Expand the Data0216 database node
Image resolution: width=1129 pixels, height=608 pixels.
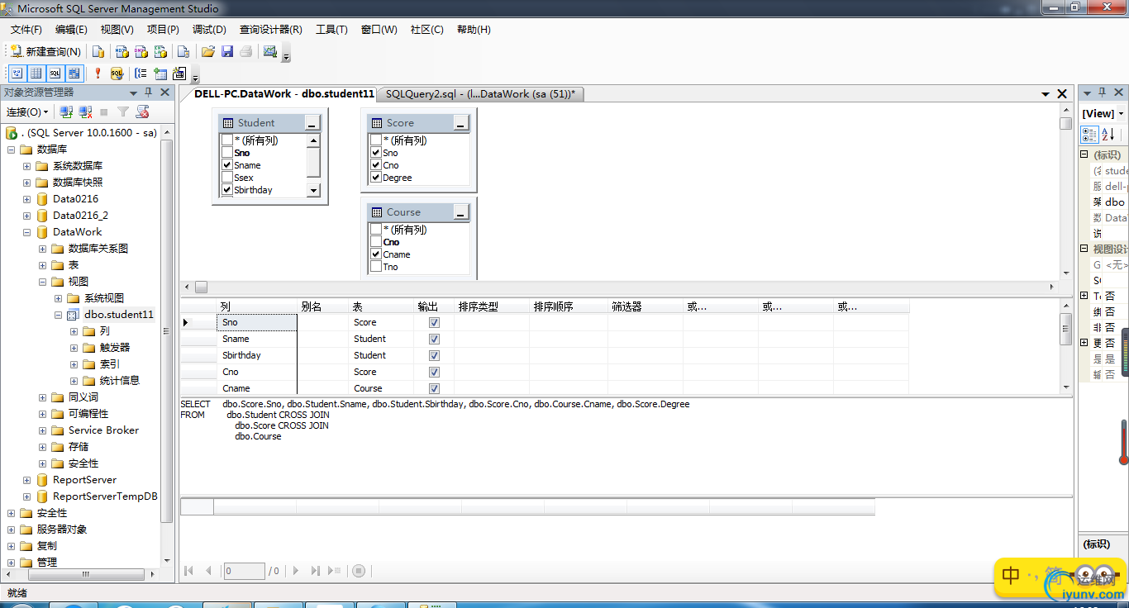pyautogui.click(x=27, y=199)
